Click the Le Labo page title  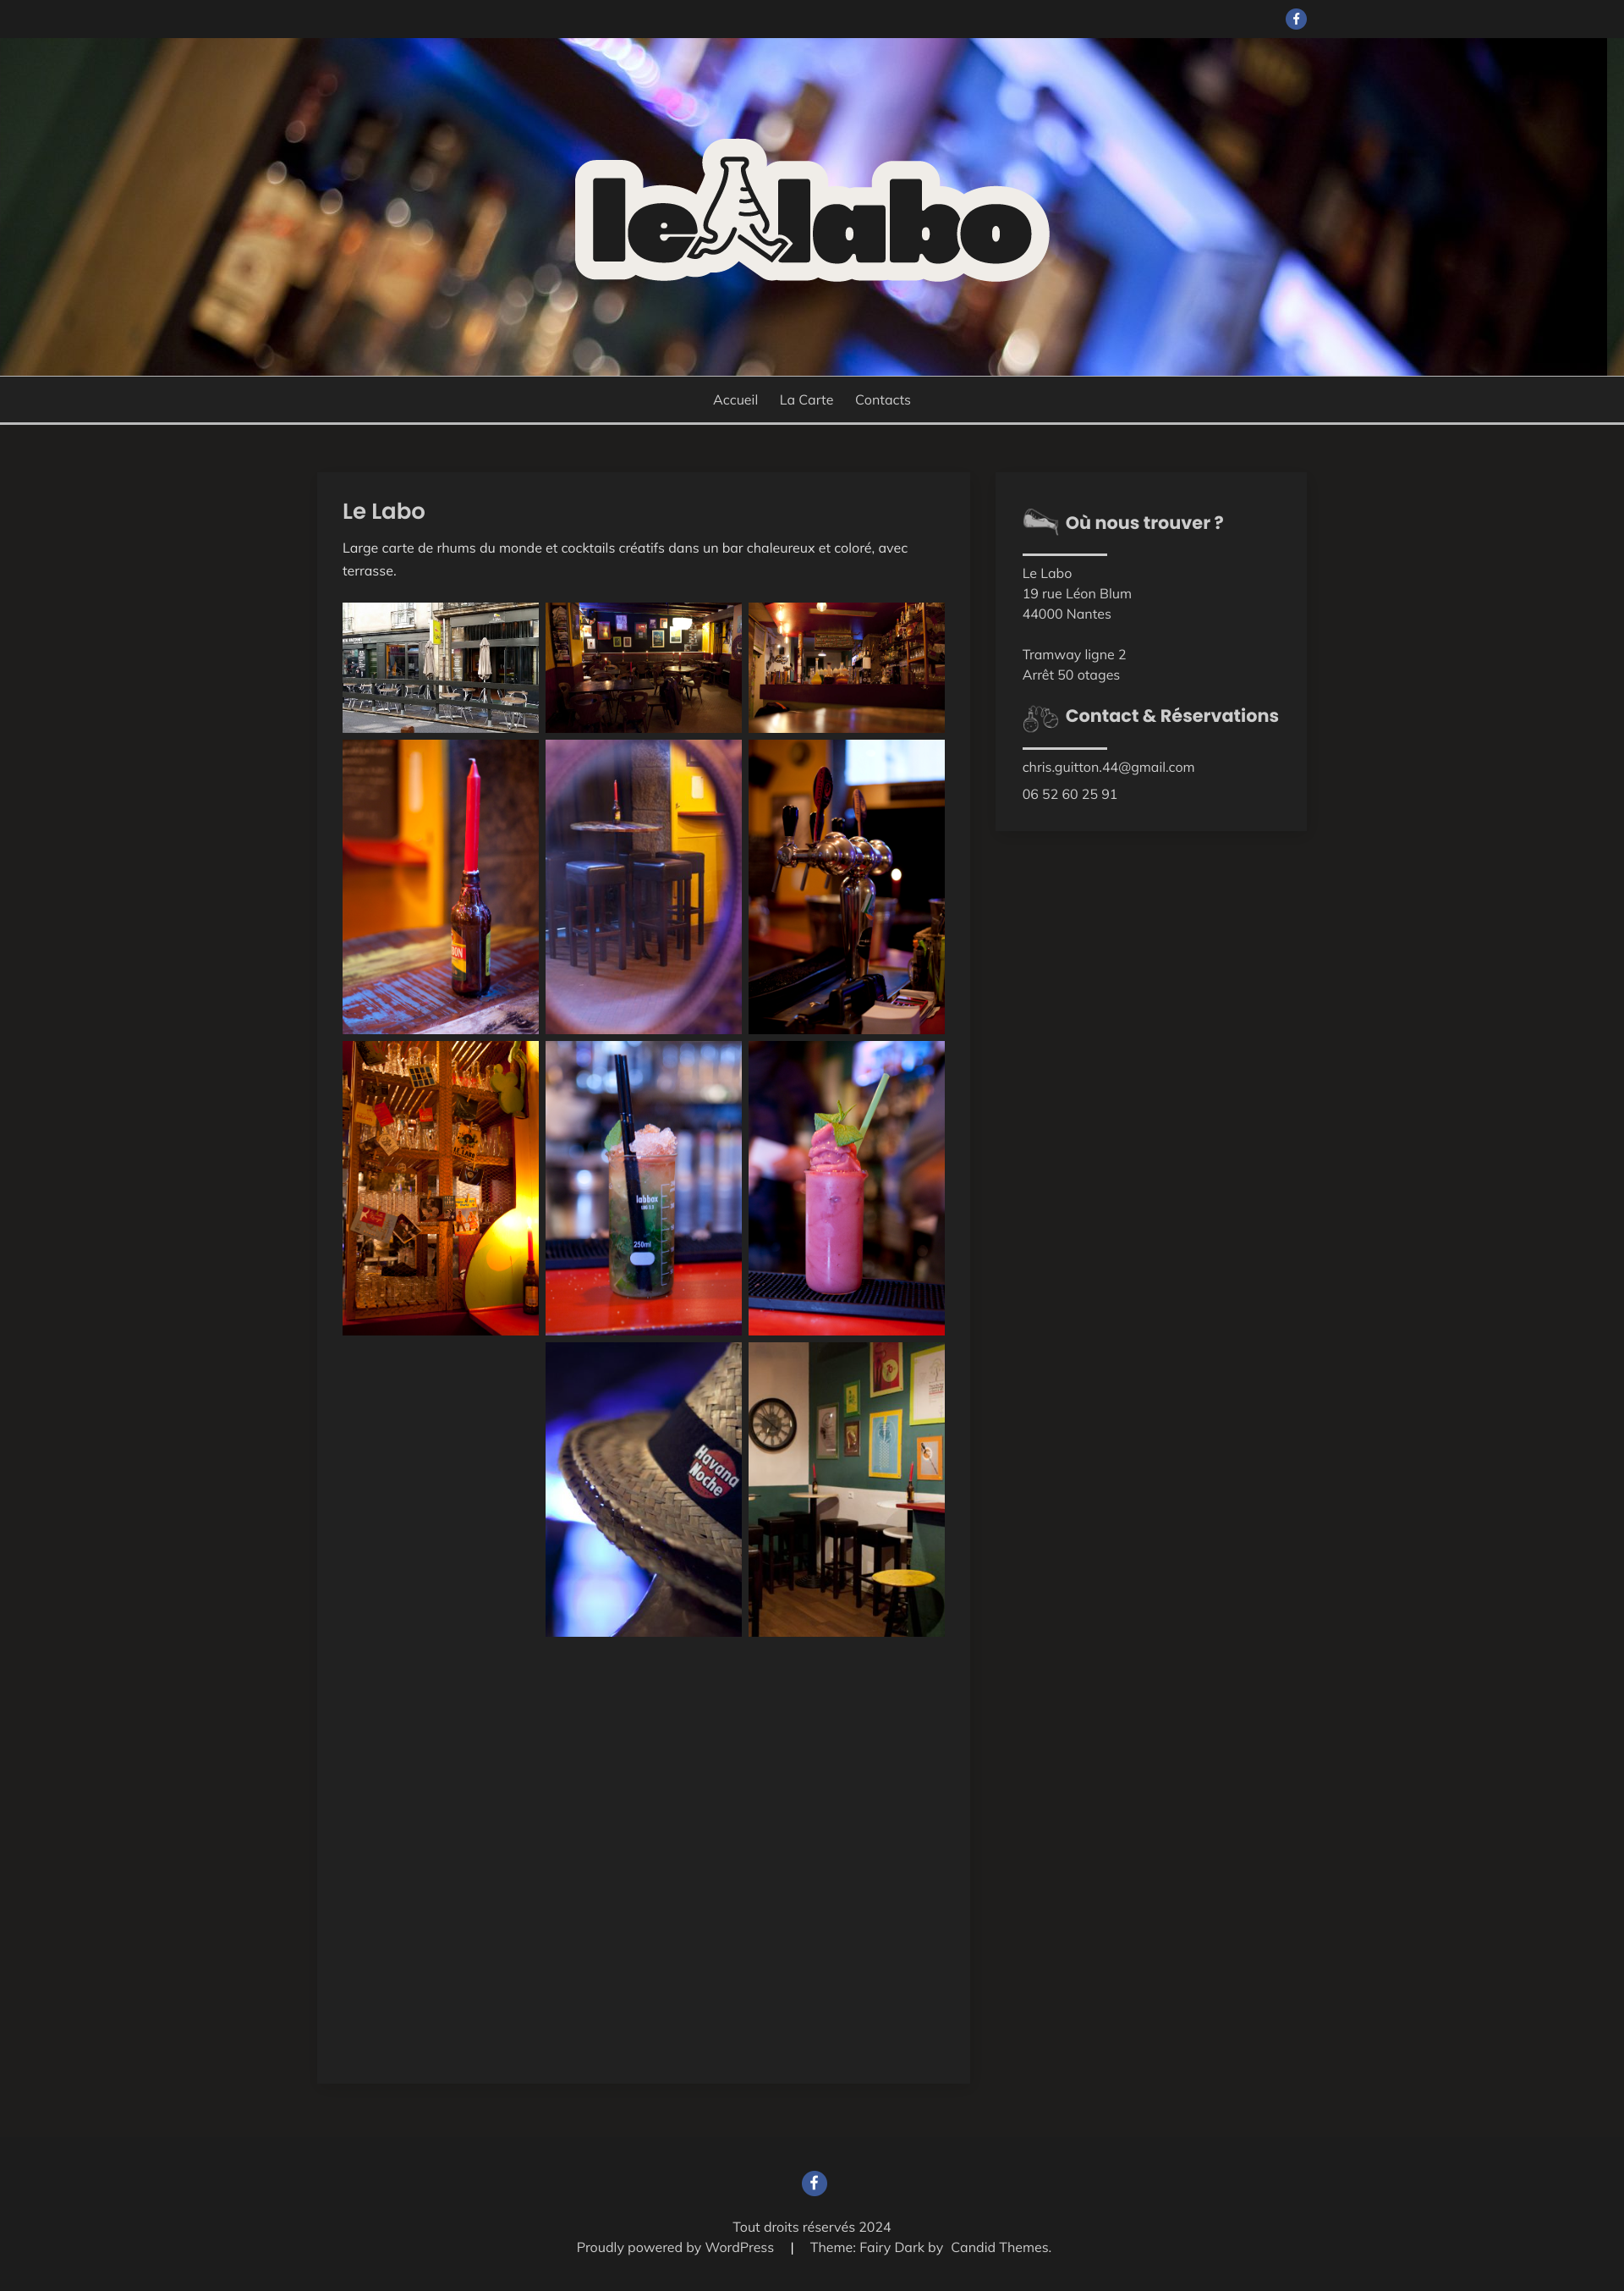coord(383,511)
